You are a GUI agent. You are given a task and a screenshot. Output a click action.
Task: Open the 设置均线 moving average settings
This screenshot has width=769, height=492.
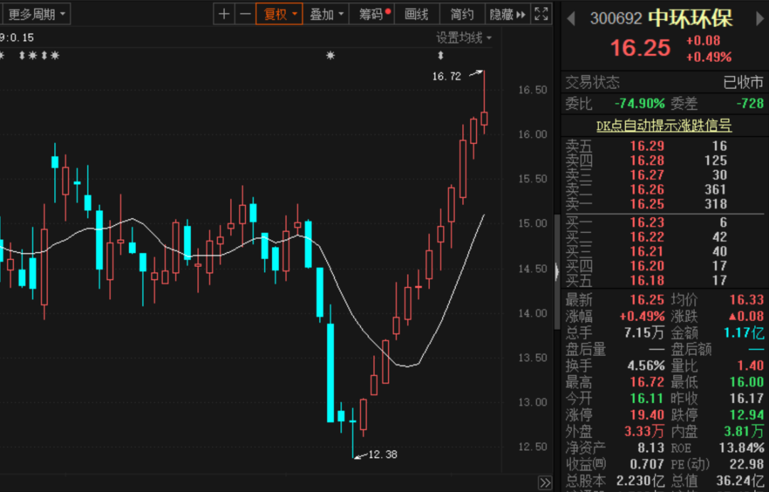464,38
